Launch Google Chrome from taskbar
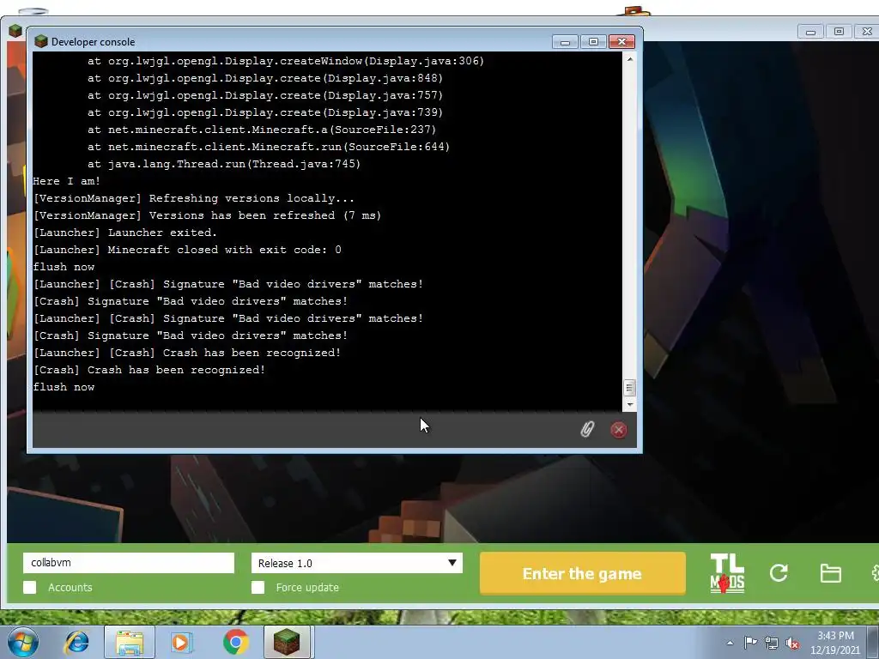Screen dimensions: 879x659 tap(235, 642)
